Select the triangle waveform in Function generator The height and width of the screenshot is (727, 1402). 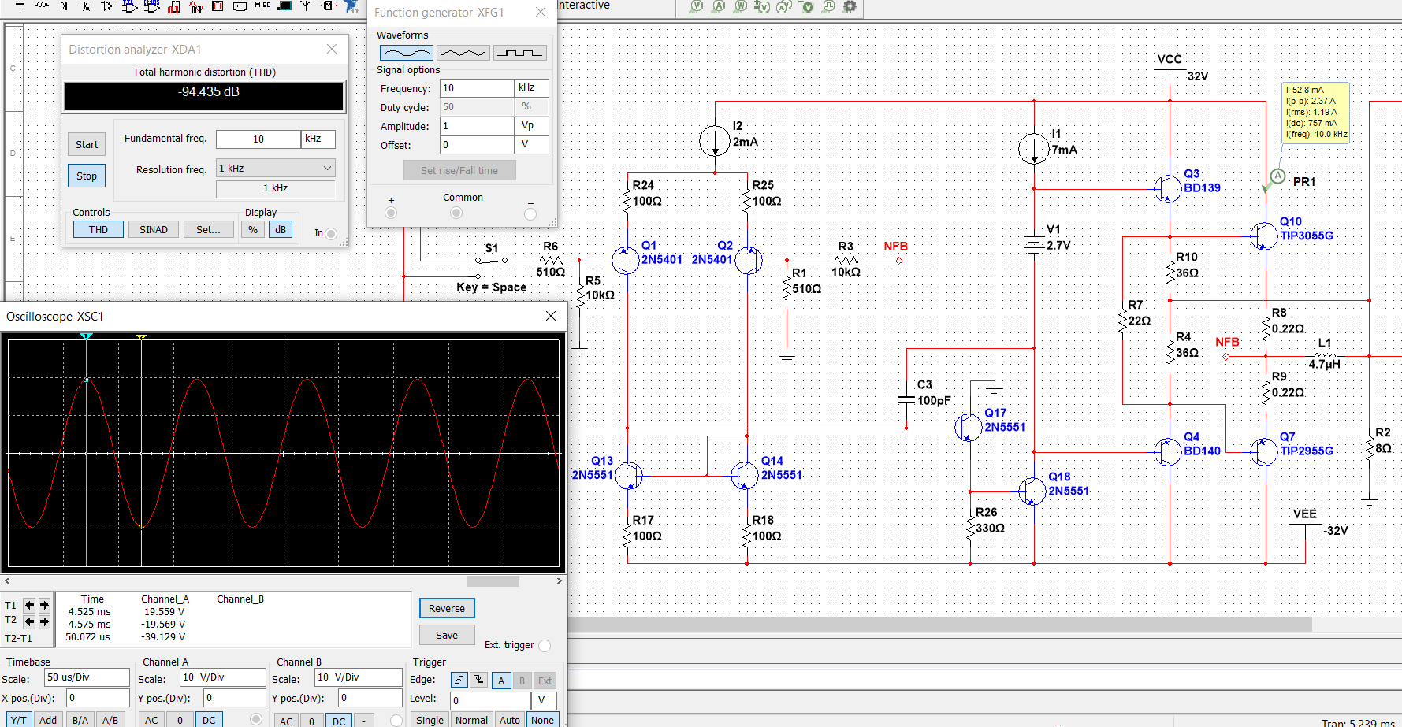(463, 53)
